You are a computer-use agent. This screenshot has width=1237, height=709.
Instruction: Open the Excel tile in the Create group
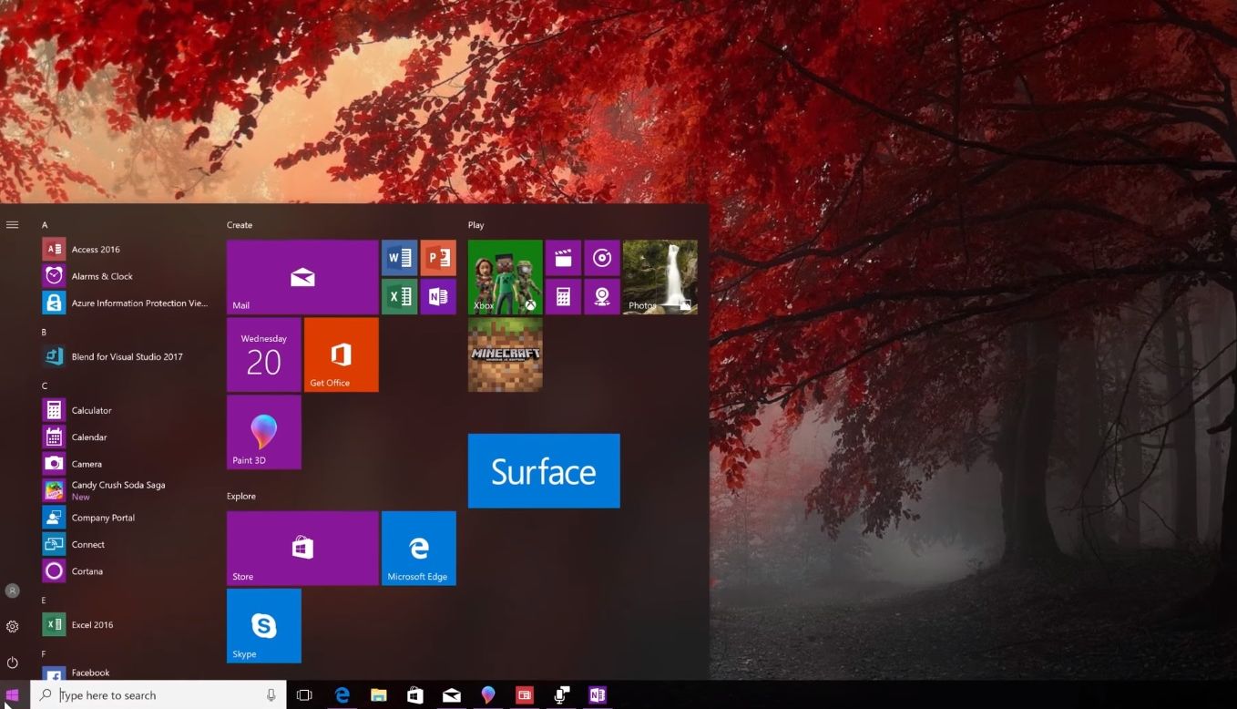click(399, 296)
